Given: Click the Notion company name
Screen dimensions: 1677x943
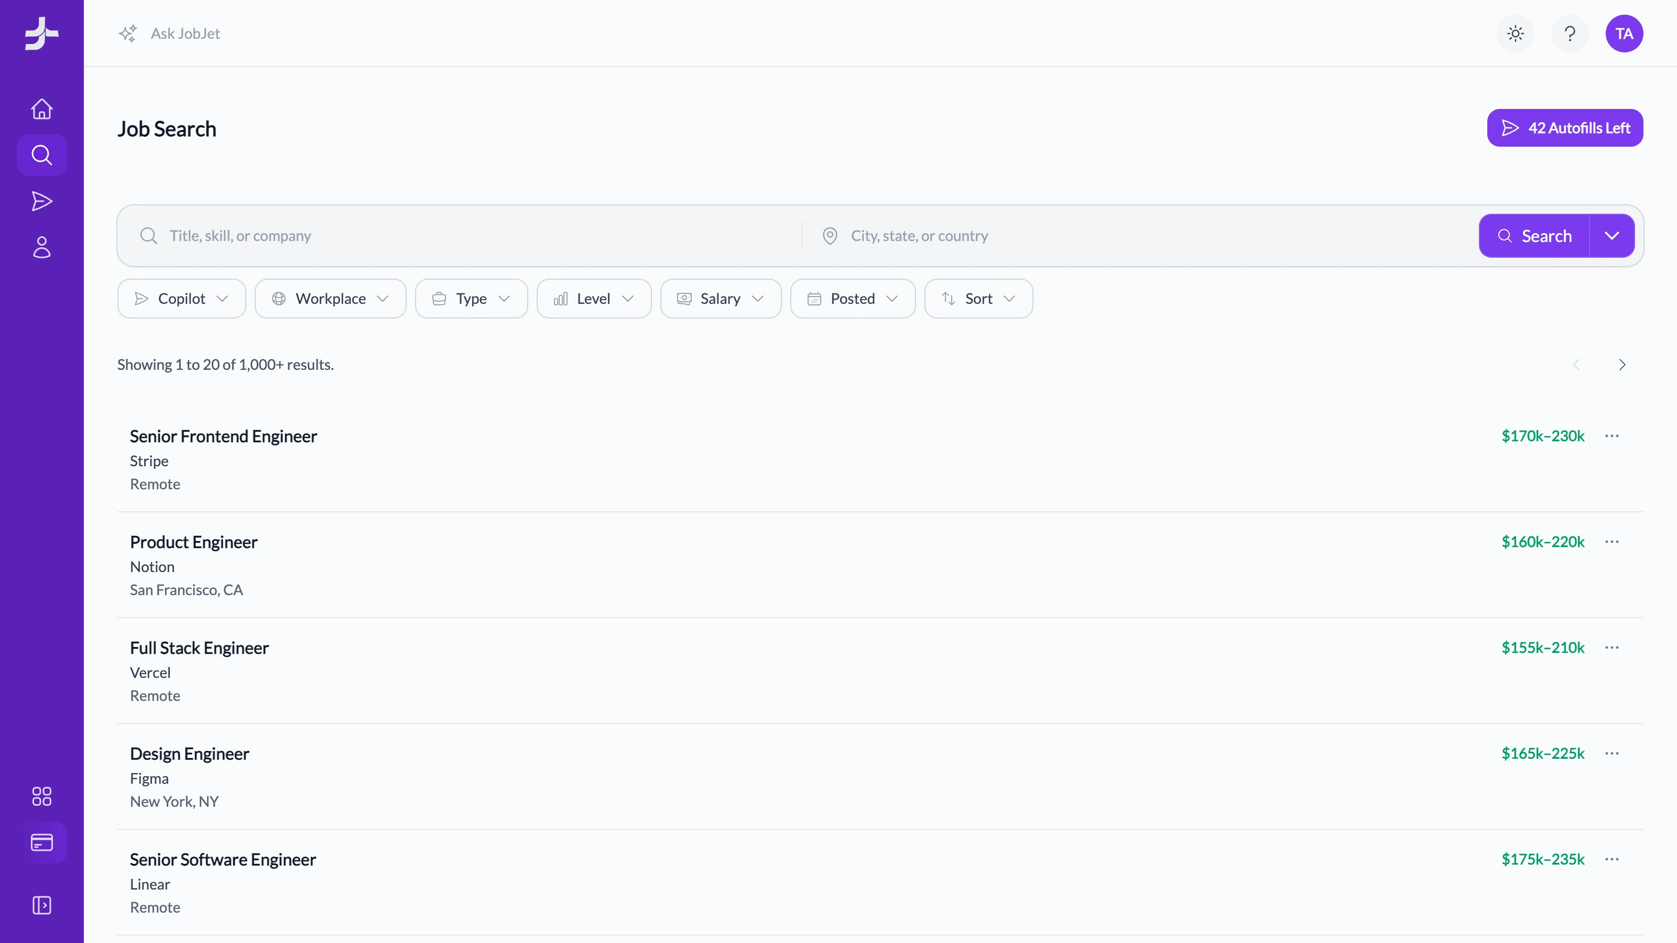Looking at the screenshot, I should (x=153, y=567).
